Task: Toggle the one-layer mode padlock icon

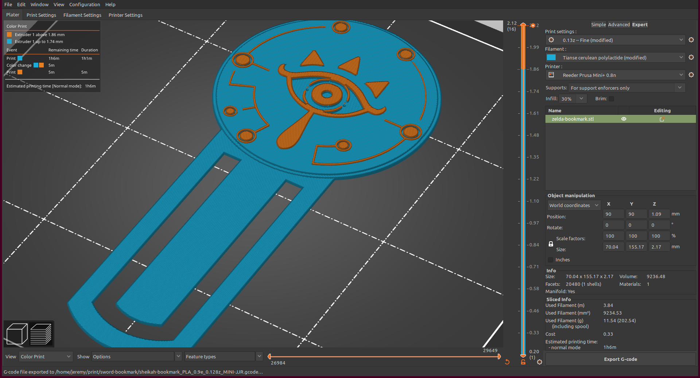Action: [523, 362]
